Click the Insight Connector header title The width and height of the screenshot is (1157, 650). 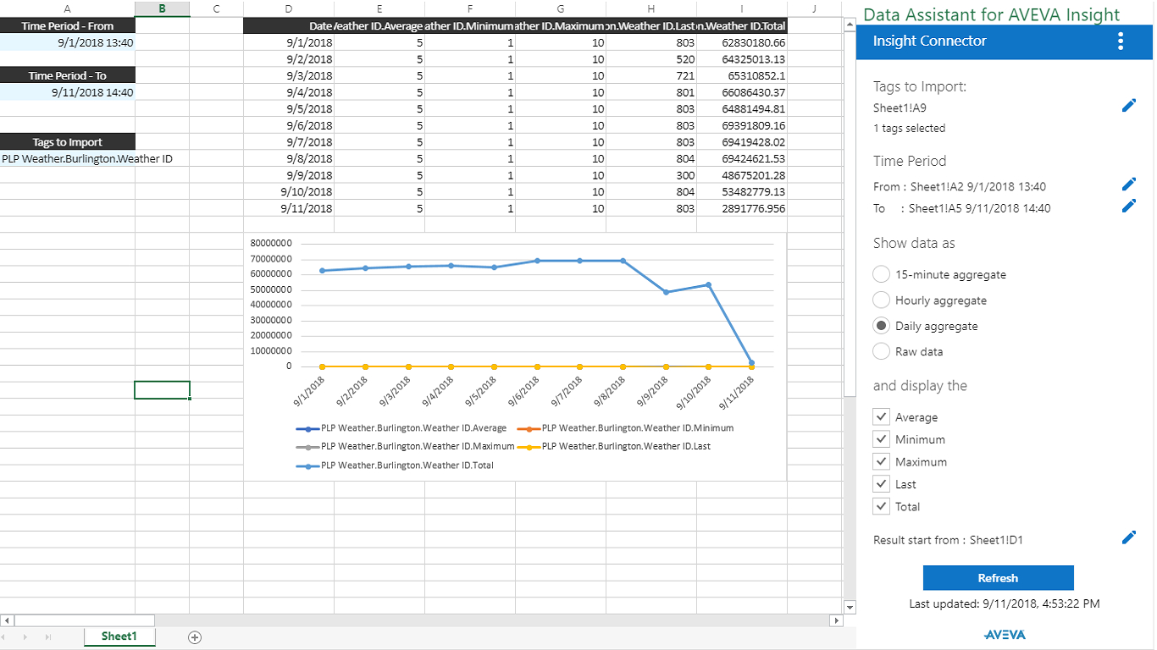(929, 41)
